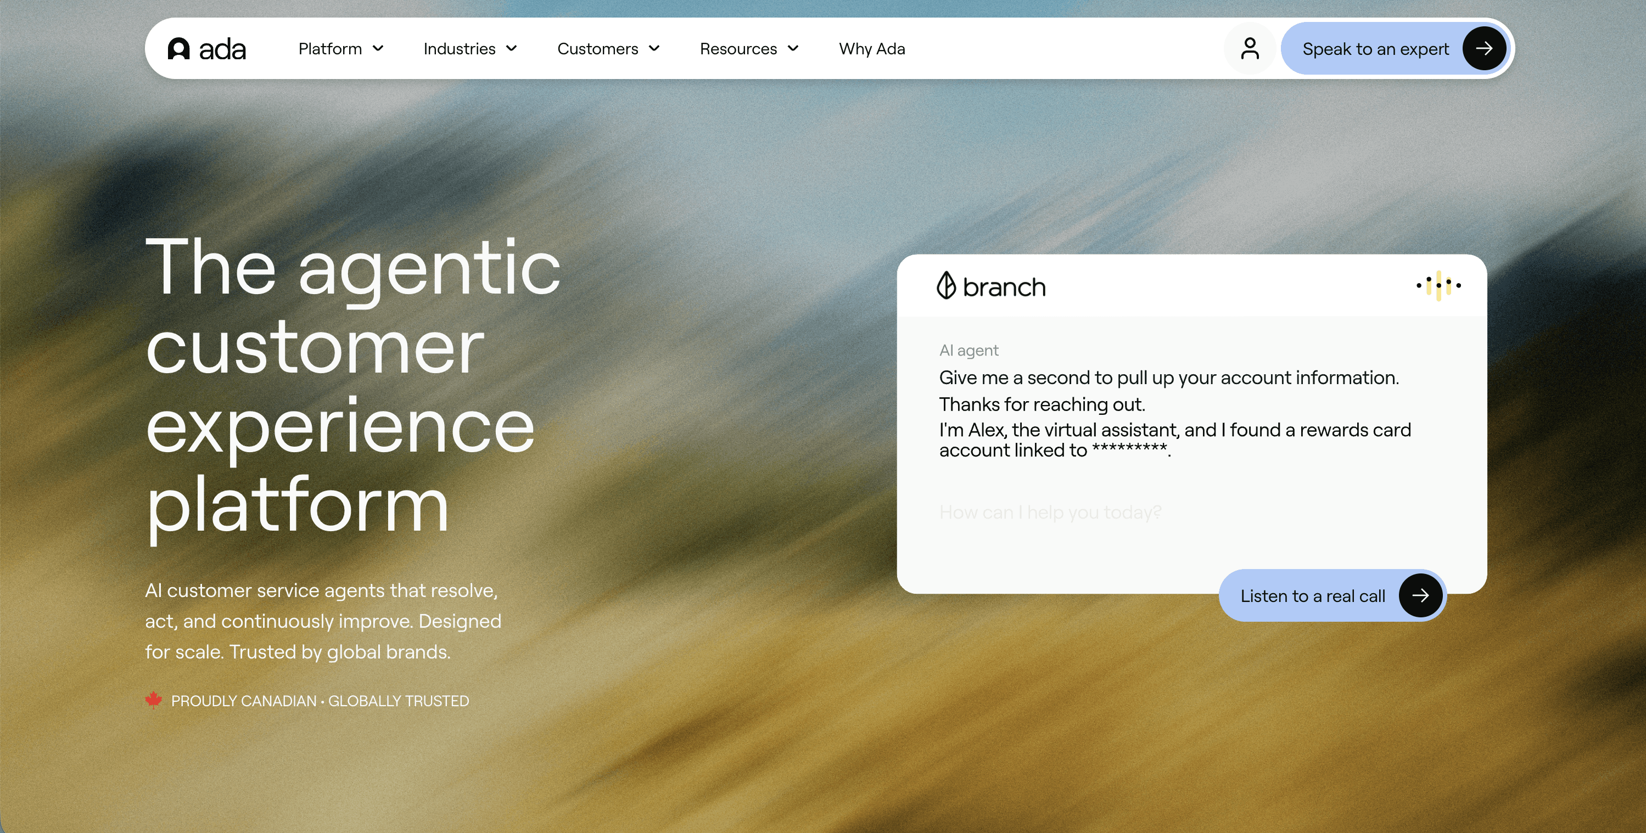Viewport: 1646px width, 833px height.
Task: Expand the Platform menu chevron
Action: click(x=378, y=48)
